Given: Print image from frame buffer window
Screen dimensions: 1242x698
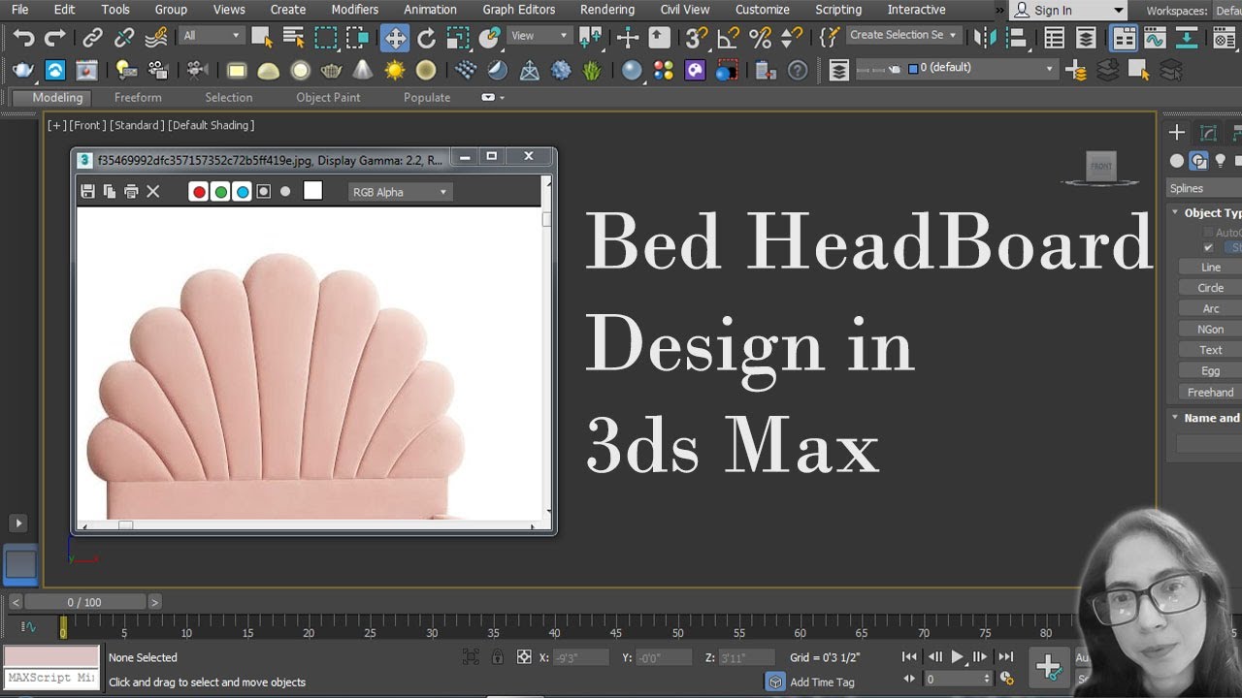Looking at the screenshot, I should (x=131, y=192).
